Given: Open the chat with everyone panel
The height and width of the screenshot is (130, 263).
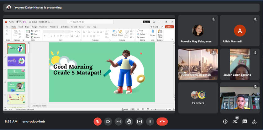Looking at the screenshot, I should click(x=245, y=122).
